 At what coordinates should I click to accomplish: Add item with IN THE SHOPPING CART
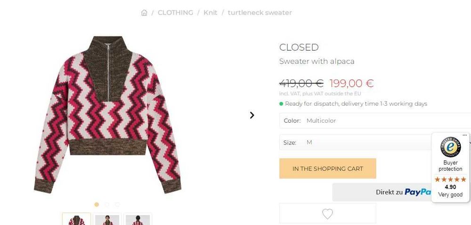[328, 168]
